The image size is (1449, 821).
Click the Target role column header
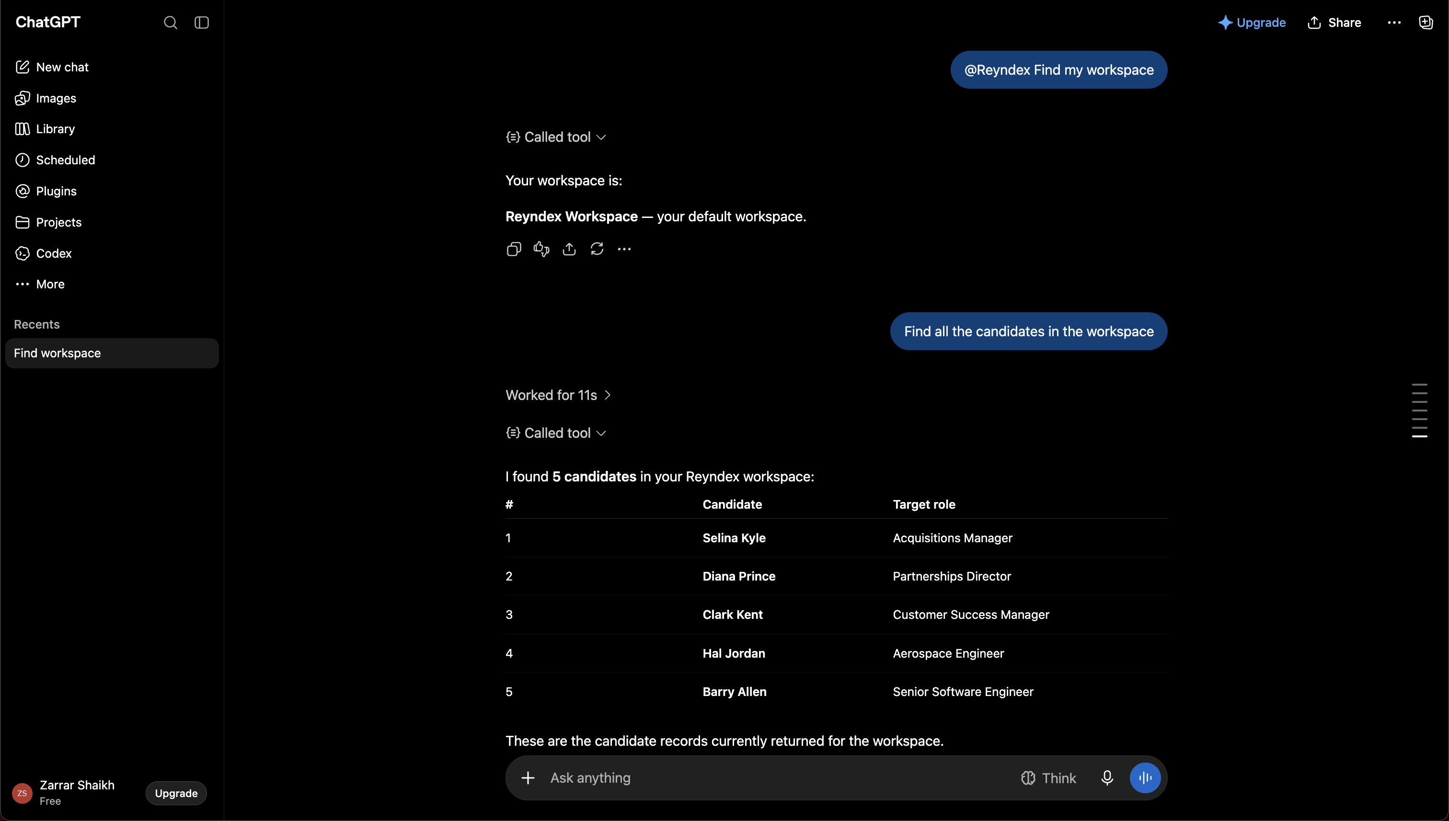[x=924, y=505]
